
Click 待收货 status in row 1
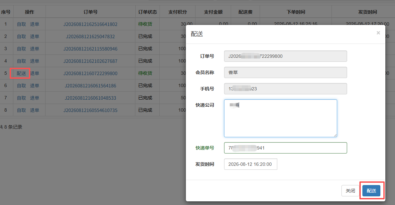pyautogui.click(x=145, y=24)
